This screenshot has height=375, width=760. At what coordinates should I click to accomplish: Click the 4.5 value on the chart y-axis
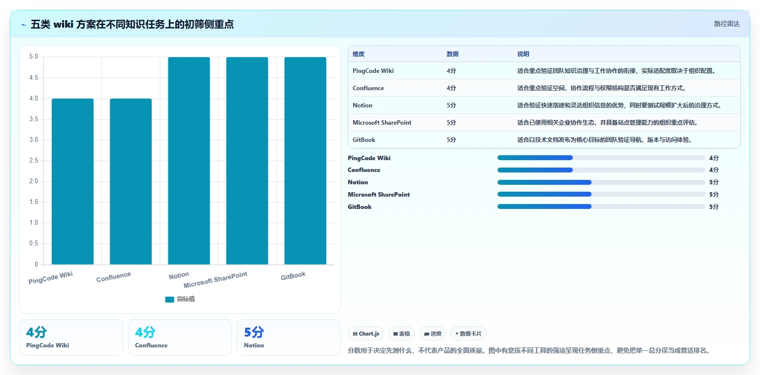(33, 78)
